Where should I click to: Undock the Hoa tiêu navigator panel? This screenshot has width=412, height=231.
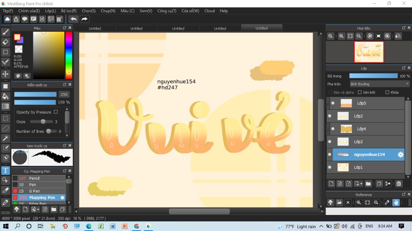404,28
